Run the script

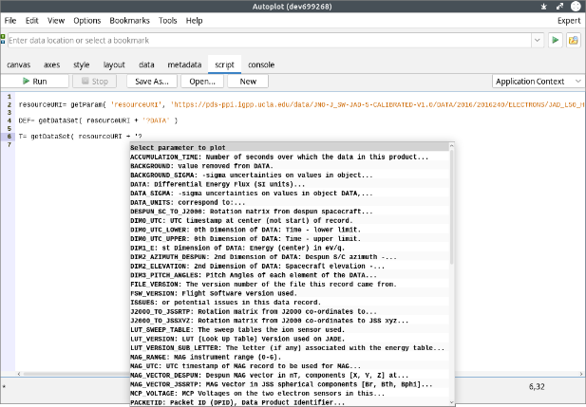(x=35, y=81)
